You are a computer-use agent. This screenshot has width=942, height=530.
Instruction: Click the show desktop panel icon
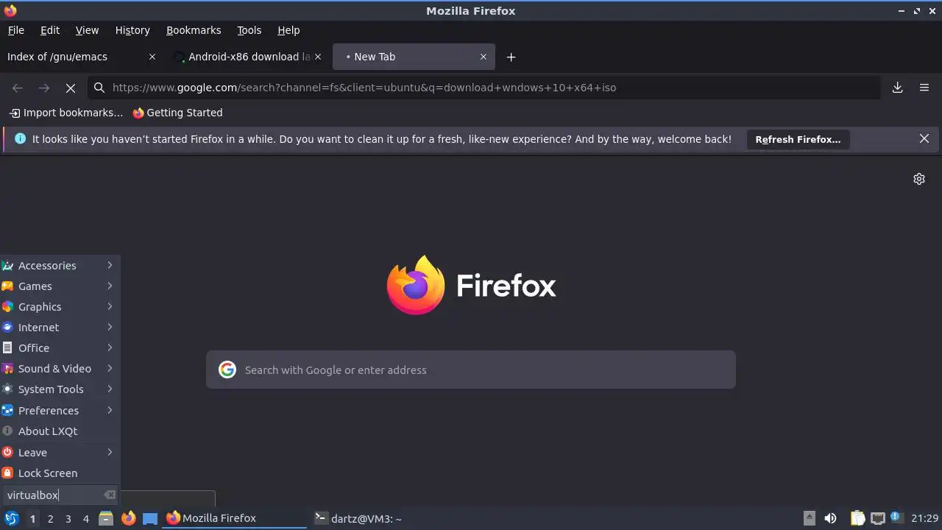coord(150,518)
